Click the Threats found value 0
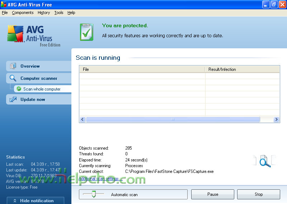The width and height of the screenshot is (287, 204). (x=126, y=154)
